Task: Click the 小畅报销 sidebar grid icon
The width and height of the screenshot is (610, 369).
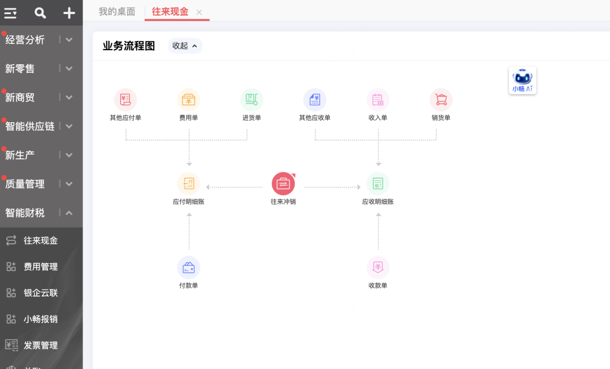Action: click(x=11, y=319)
